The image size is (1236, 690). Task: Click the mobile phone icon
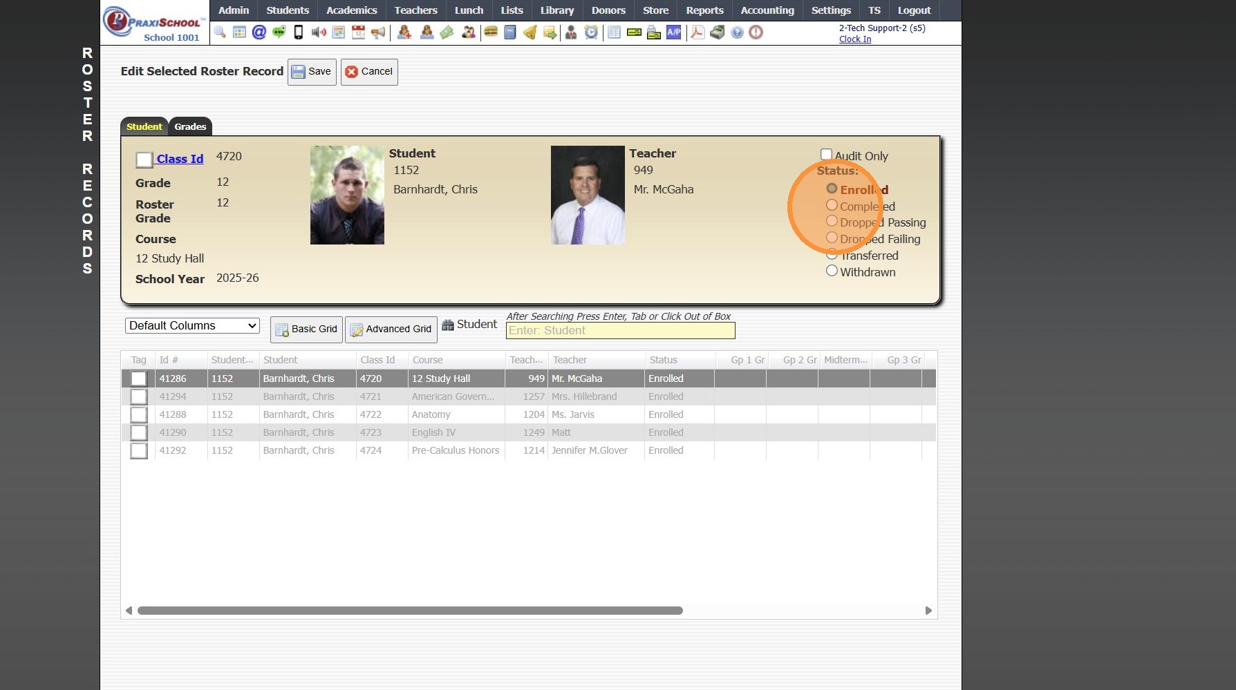click(x=299, y=32)
